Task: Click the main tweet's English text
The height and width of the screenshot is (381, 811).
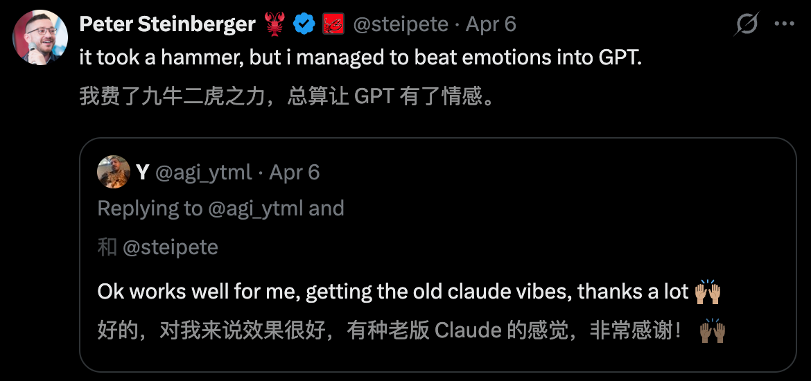Action: [x=360, y=57]
